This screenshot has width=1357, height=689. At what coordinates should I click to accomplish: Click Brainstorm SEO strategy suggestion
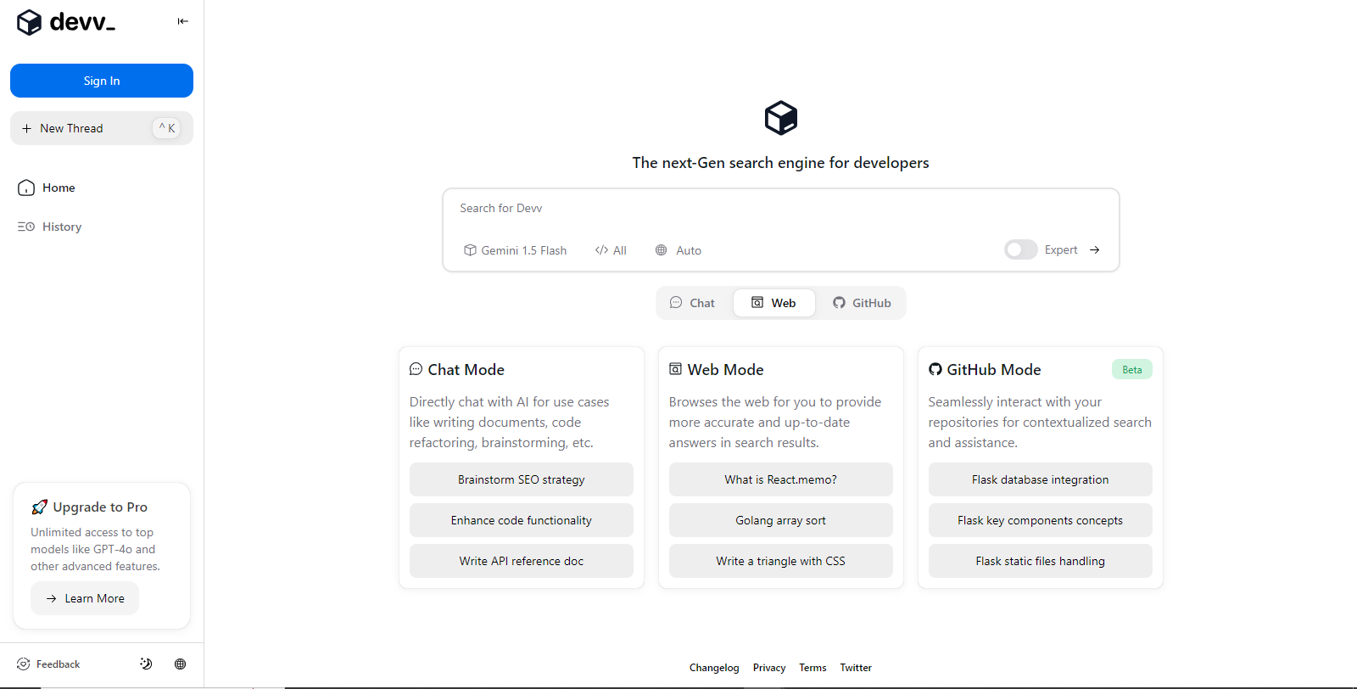coord(522,479)
